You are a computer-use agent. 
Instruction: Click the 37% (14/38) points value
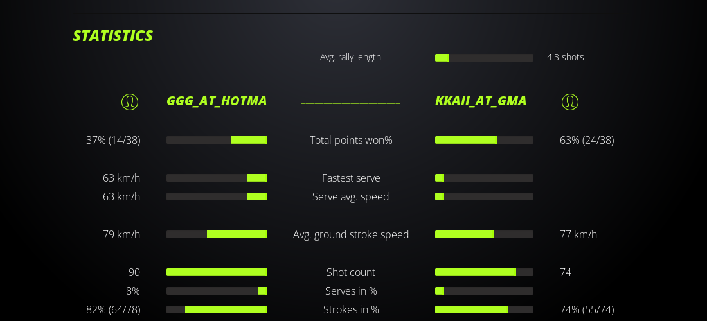coord(113,140)
